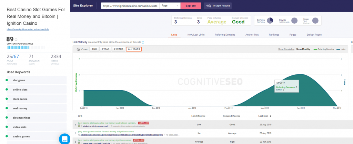Open the Page type dropdown
353x144 pixels.
(x=170, y=6)
